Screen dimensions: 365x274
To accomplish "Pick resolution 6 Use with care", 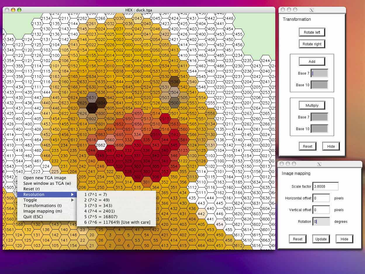I will coord(117,222).
